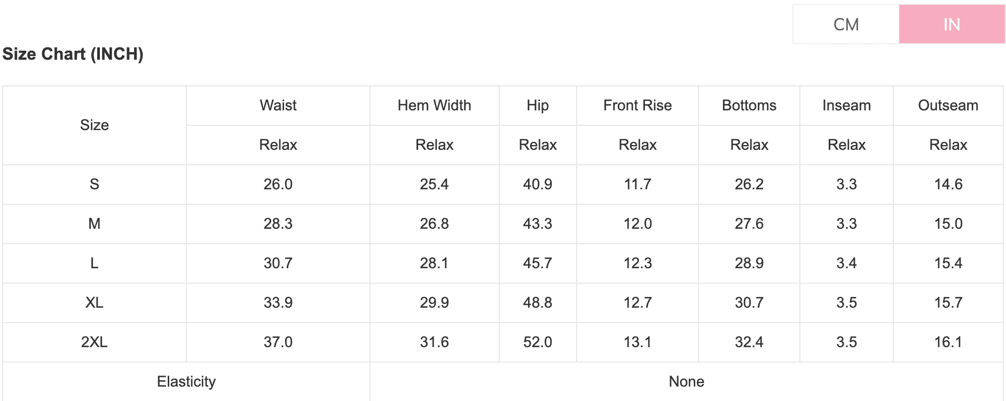Image resolution: width=1006 pixels, height=401 pixels.
Task: Click the Waist column header
Action: coord(278,106)
